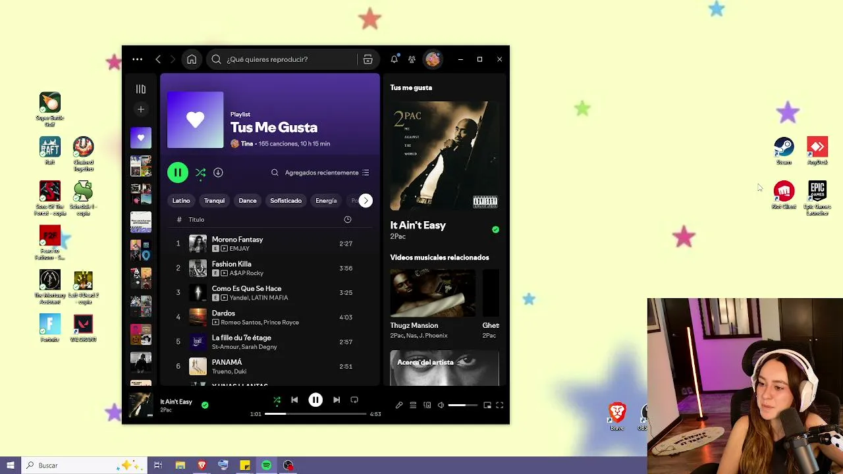Play the song Moreno Fantasy
The height and width of the screenshot is (474, 843).
(270, 244)
